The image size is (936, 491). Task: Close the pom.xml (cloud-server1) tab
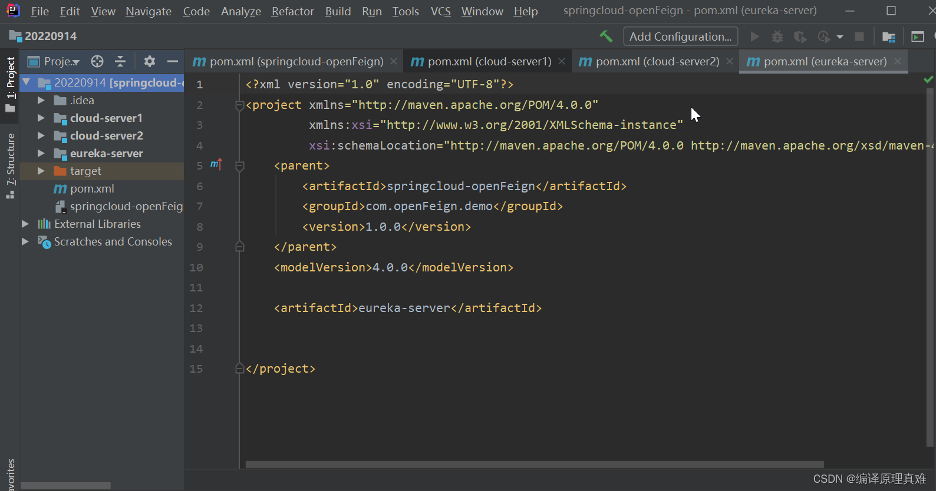(562, 61)
